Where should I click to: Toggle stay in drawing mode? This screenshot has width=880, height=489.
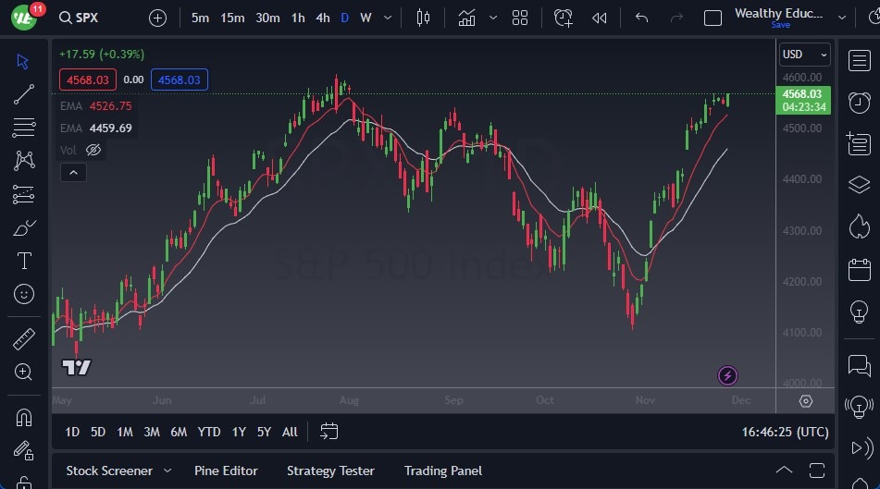coord(23,450)
